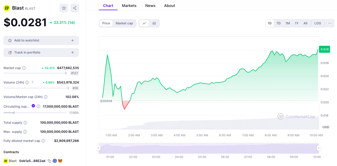Click the Market cap info icon

coord(24,68)
